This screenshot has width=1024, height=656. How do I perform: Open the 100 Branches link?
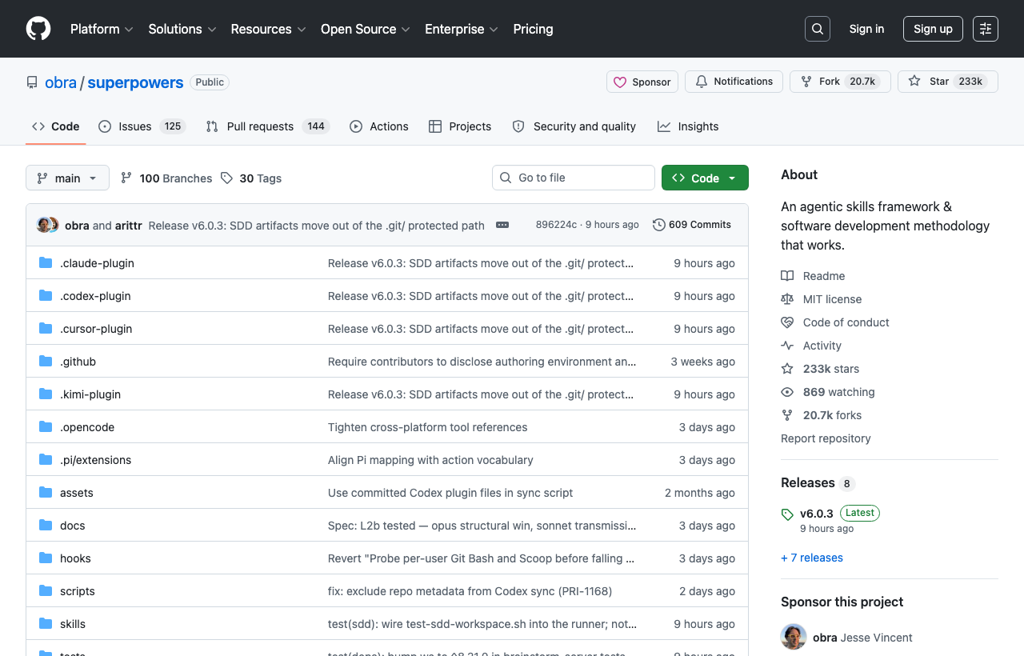[166, 178]
